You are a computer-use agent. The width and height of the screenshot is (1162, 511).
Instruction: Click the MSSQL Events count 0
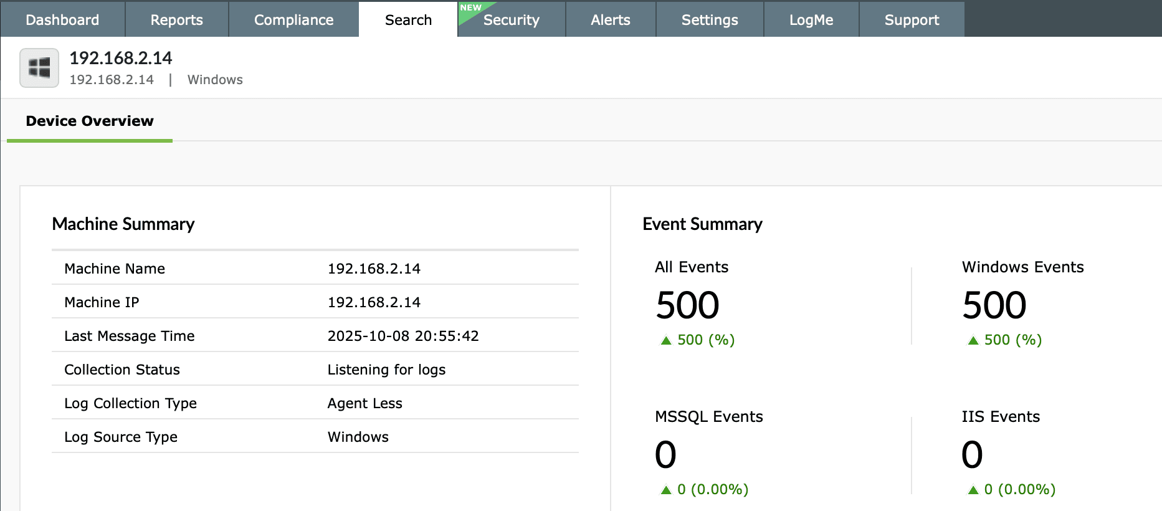pyautogui.click(x=665, y=455)
